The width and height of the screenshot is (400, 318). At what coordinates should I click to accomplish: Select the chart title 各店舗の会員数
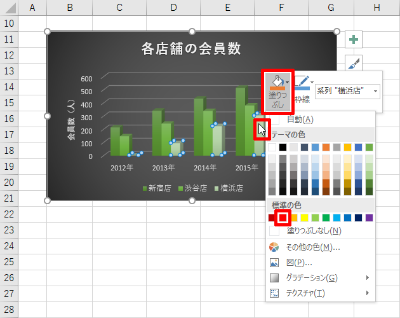[x=191, y=48]
